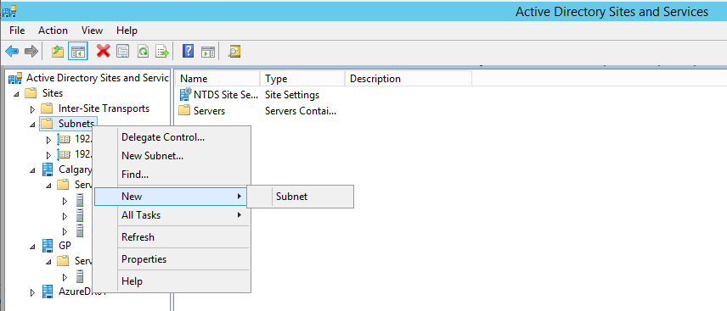Open Properties from the context menu
727x311 pixels.
point(172,259)
